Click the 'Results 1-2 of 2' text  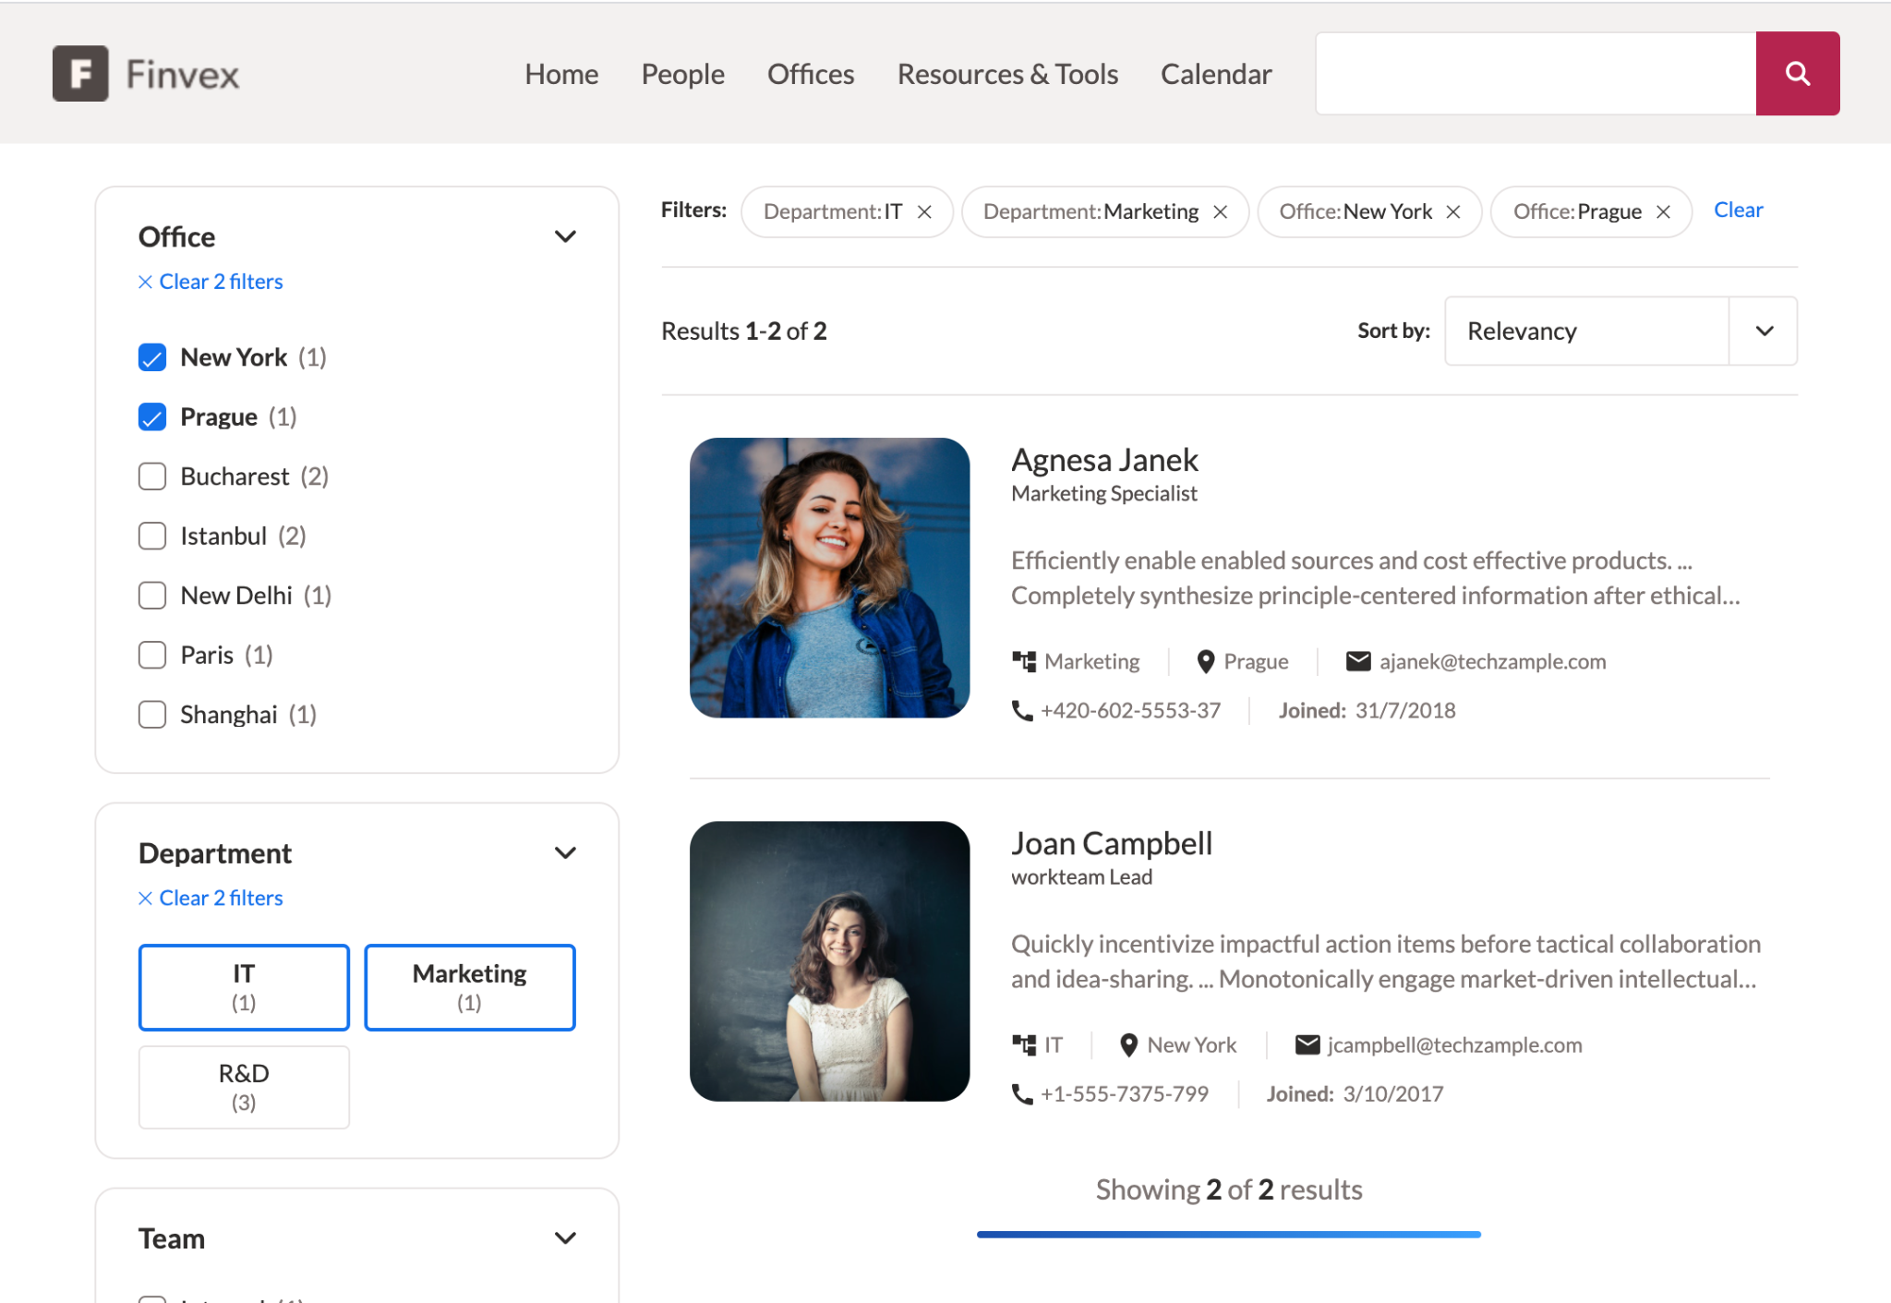[x=744, y=331]
